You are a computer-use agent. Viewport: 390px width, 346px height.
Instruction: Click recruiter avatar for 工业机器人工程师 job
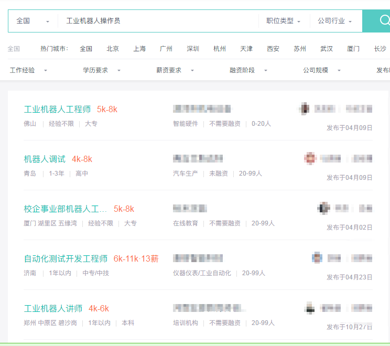click(304, 109)
